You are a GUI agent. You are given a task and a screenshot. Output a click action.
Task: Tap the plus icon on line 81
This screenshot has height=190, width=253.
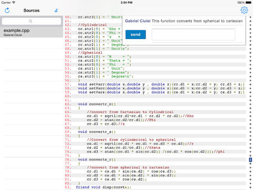(x=250, y=179)
